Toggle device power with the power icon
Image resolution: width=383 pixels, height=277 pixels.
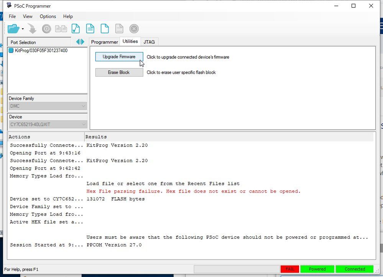coord(46,28)
